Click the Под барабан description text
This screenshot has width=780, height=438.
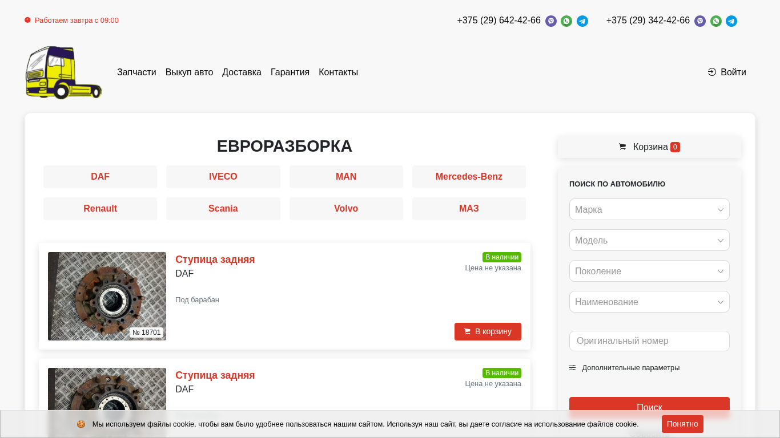[197, 300]
